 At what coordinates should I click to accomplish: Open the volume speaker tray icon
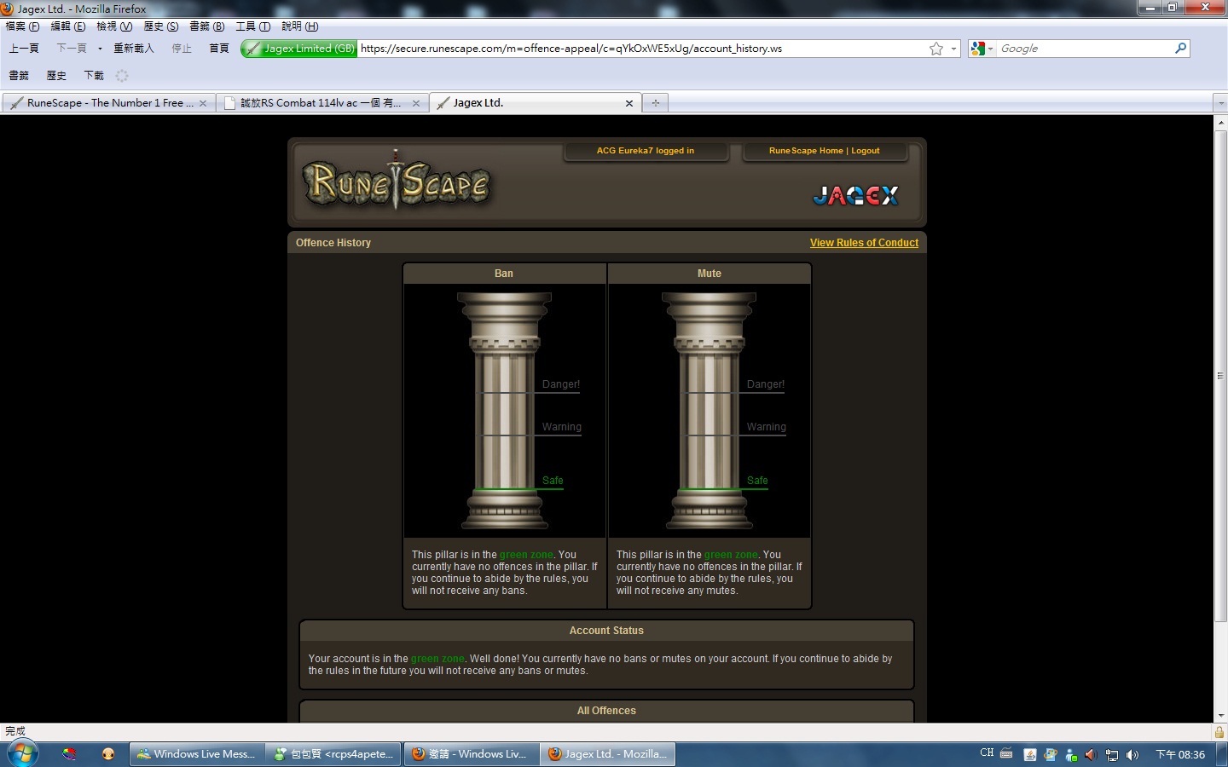coord(1132,755)
